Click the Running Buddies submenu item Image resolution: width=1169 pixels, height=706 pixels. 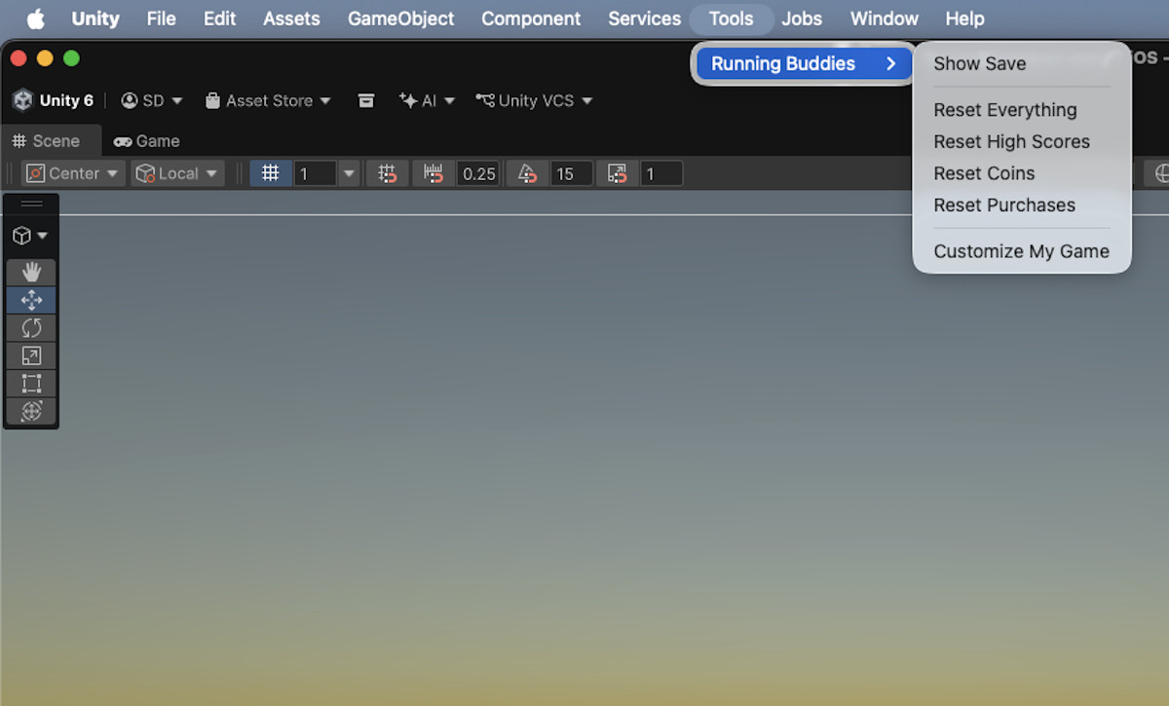tap(804, 63)
